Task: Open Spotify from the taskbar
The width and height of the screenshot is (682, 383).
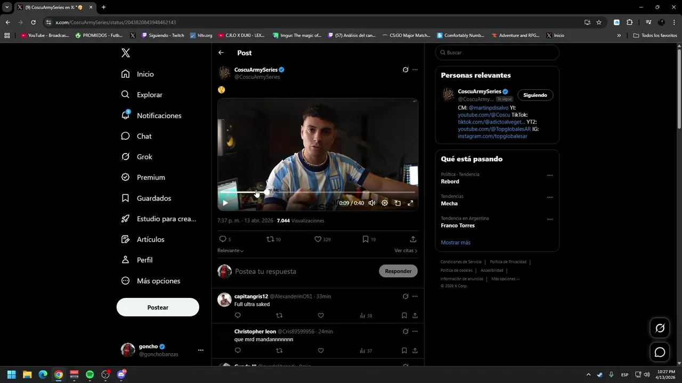Action: pos(90,374)
